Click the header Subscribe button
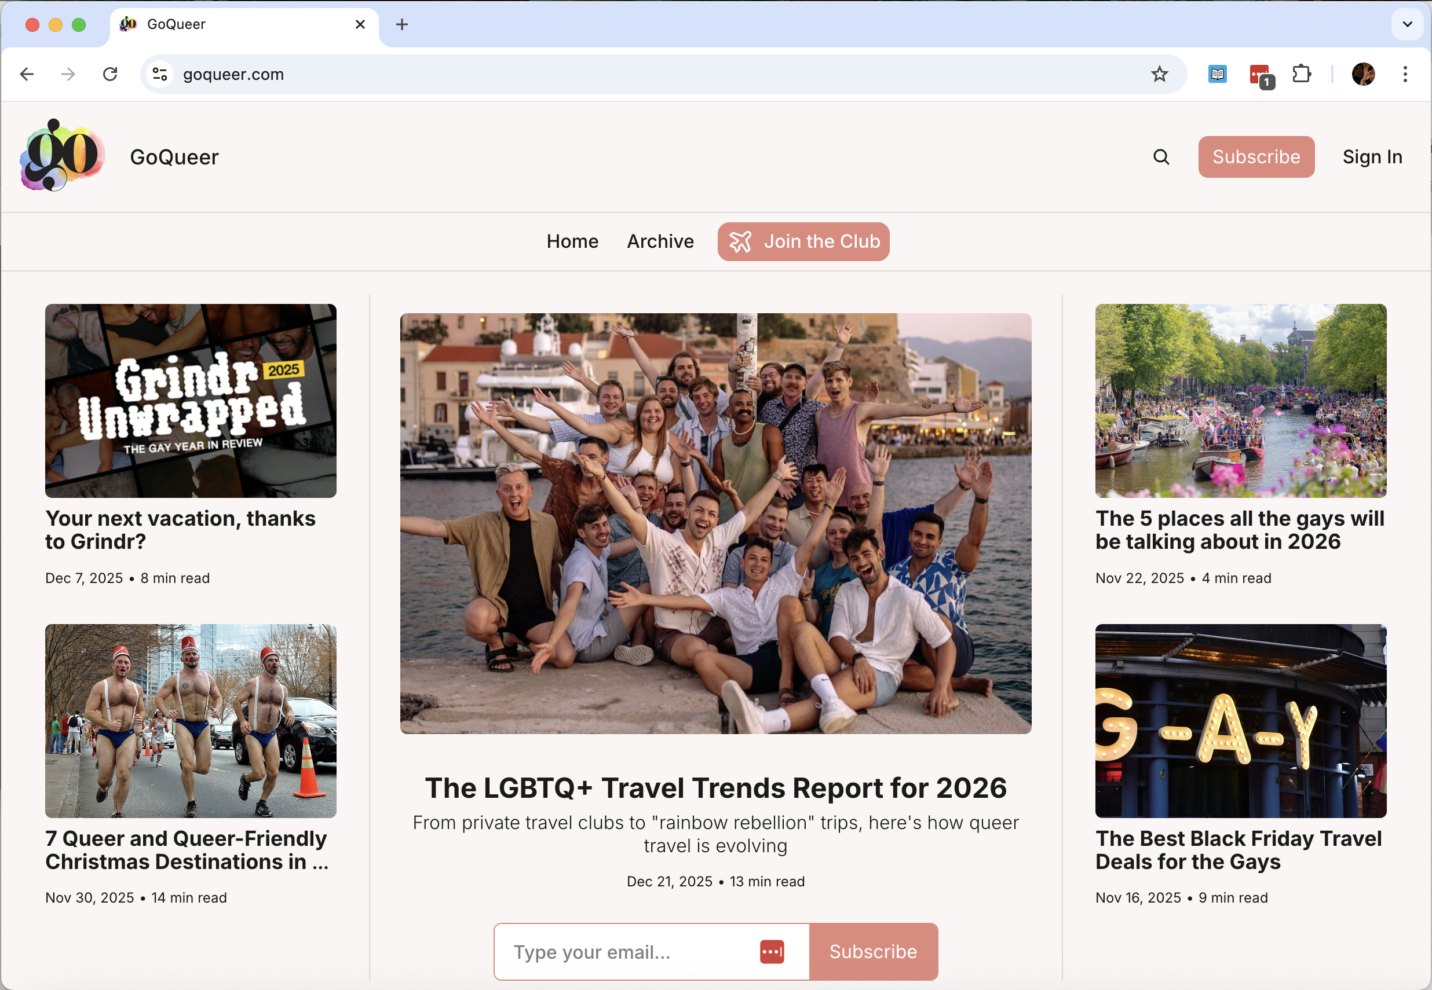Screen dimensions: 1432x990 coord(1256,157)
